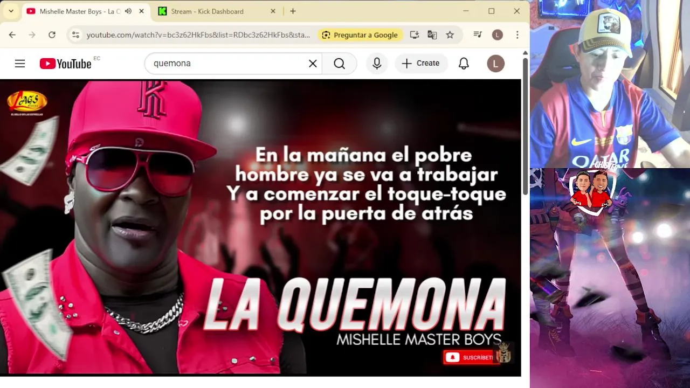This screenshot has width=690, height=388.
Task: Reload the current YouTube page
Action: (52, 35)
